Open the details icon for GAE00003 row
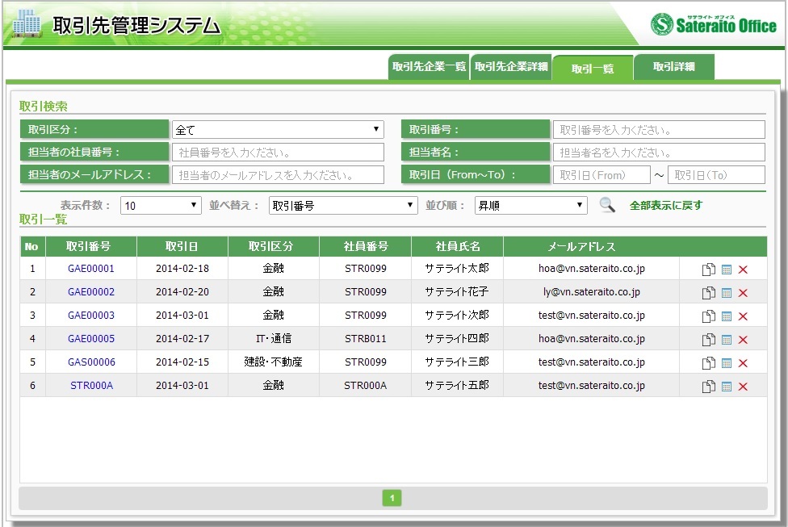This screenshot has height=527, width=788. point(726,316)
